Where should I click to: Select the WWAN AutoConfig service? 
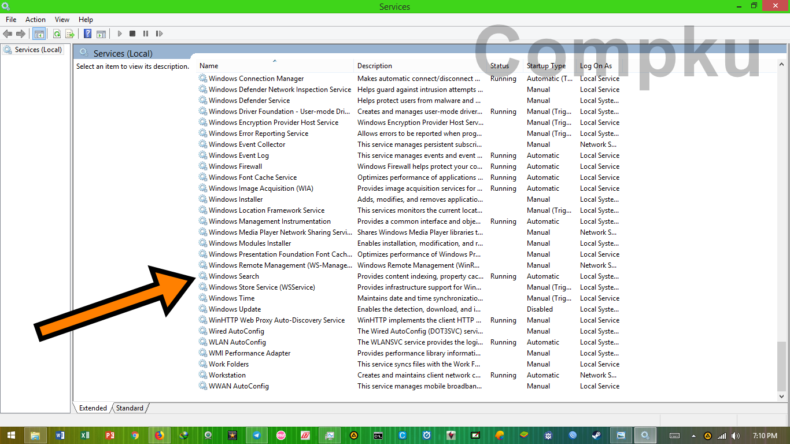(x=239, y=386)
